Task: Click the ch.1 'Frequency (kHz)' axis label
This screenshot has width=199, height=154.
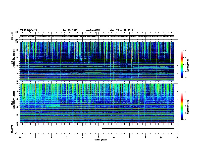Action: (14, 58)
